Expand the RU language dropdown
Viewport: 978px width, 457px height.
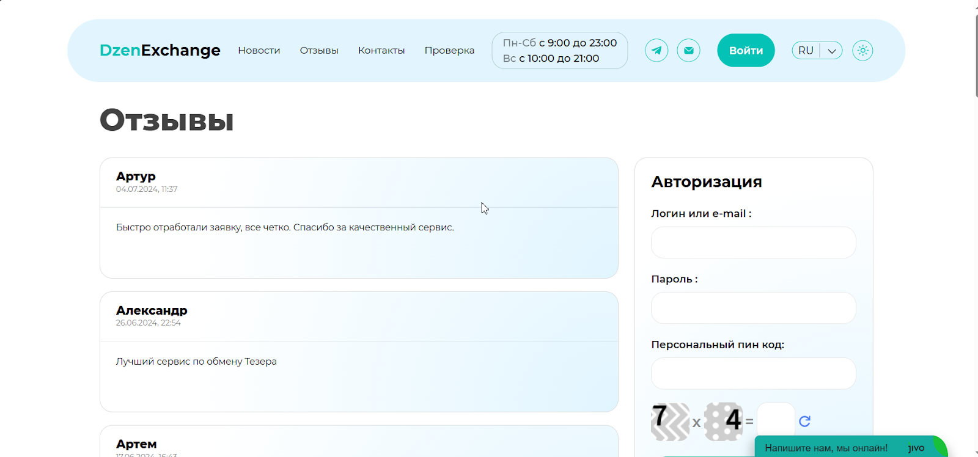(817, 50)
